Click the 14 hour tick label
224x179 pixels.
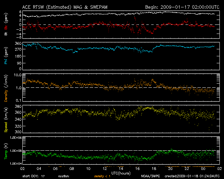coord(121,169)
